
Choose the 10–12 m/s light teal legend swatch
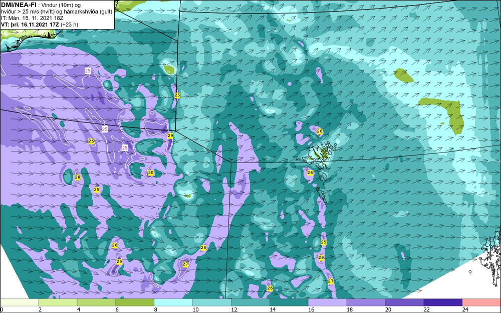[212, 302]
